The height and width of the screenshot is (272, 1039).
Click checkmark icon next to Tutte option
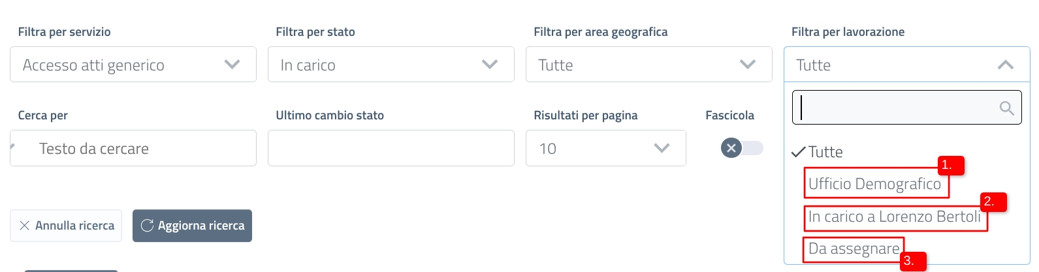(798, 153)
